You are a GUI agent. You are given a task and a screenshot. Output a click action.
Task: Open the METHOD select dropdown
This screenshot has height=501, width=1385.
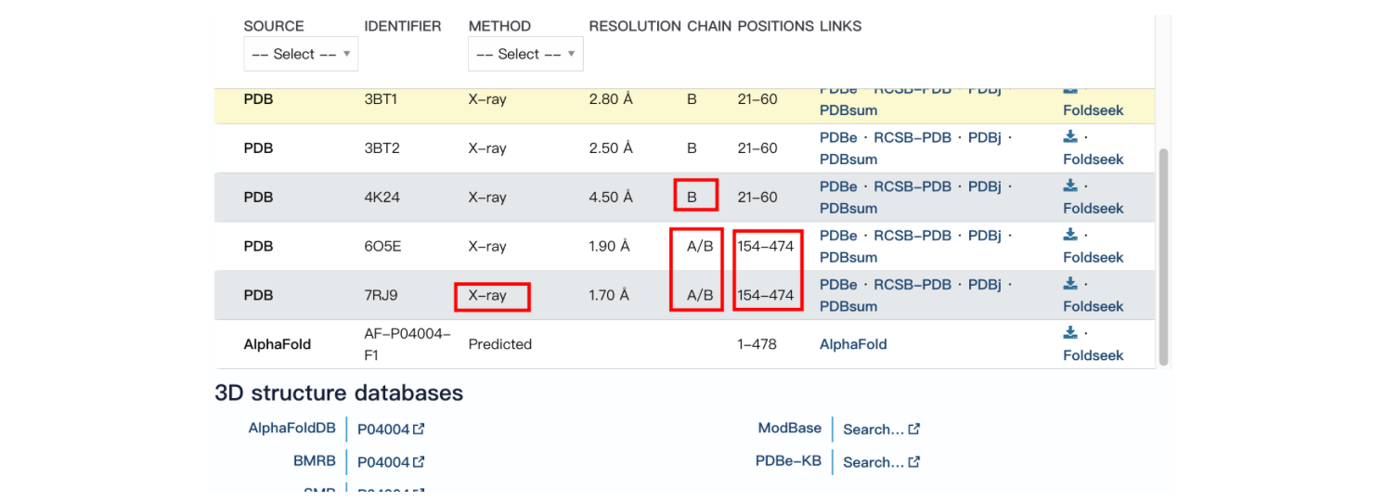coord(525,54)
